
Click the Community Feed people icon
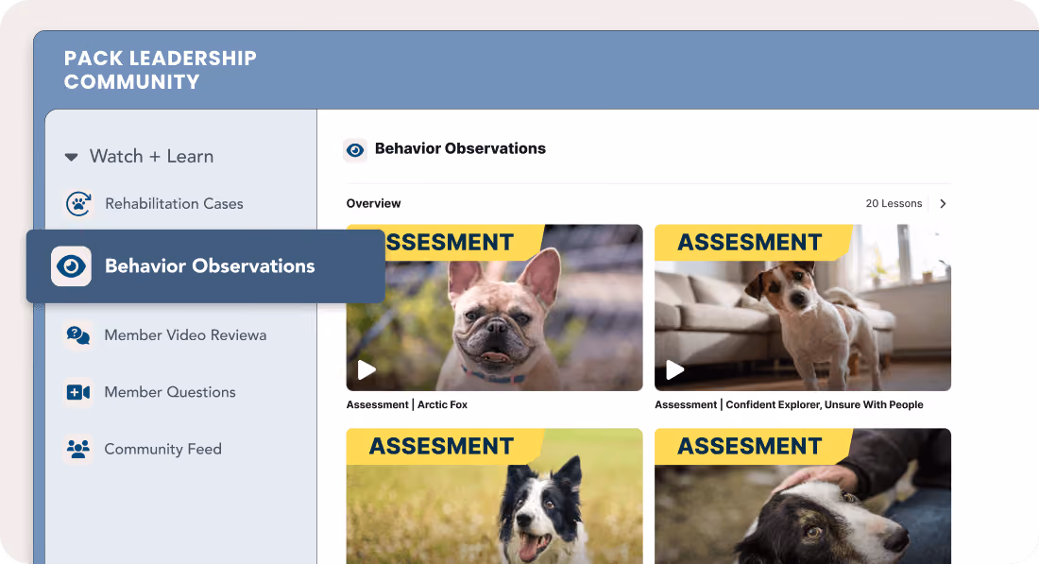coord(78,450)
